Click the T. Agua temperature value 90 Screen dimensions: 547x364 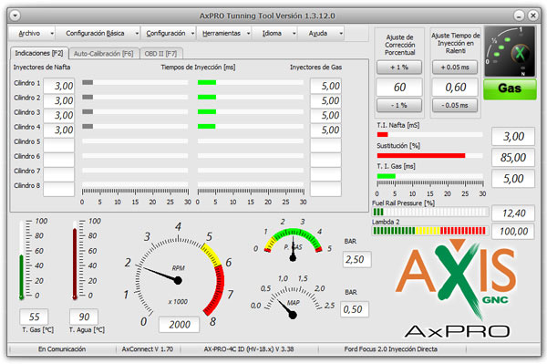pos(84,317)
